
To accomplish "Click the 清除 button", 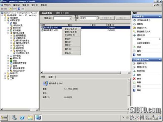I will (x=123, y=18).
